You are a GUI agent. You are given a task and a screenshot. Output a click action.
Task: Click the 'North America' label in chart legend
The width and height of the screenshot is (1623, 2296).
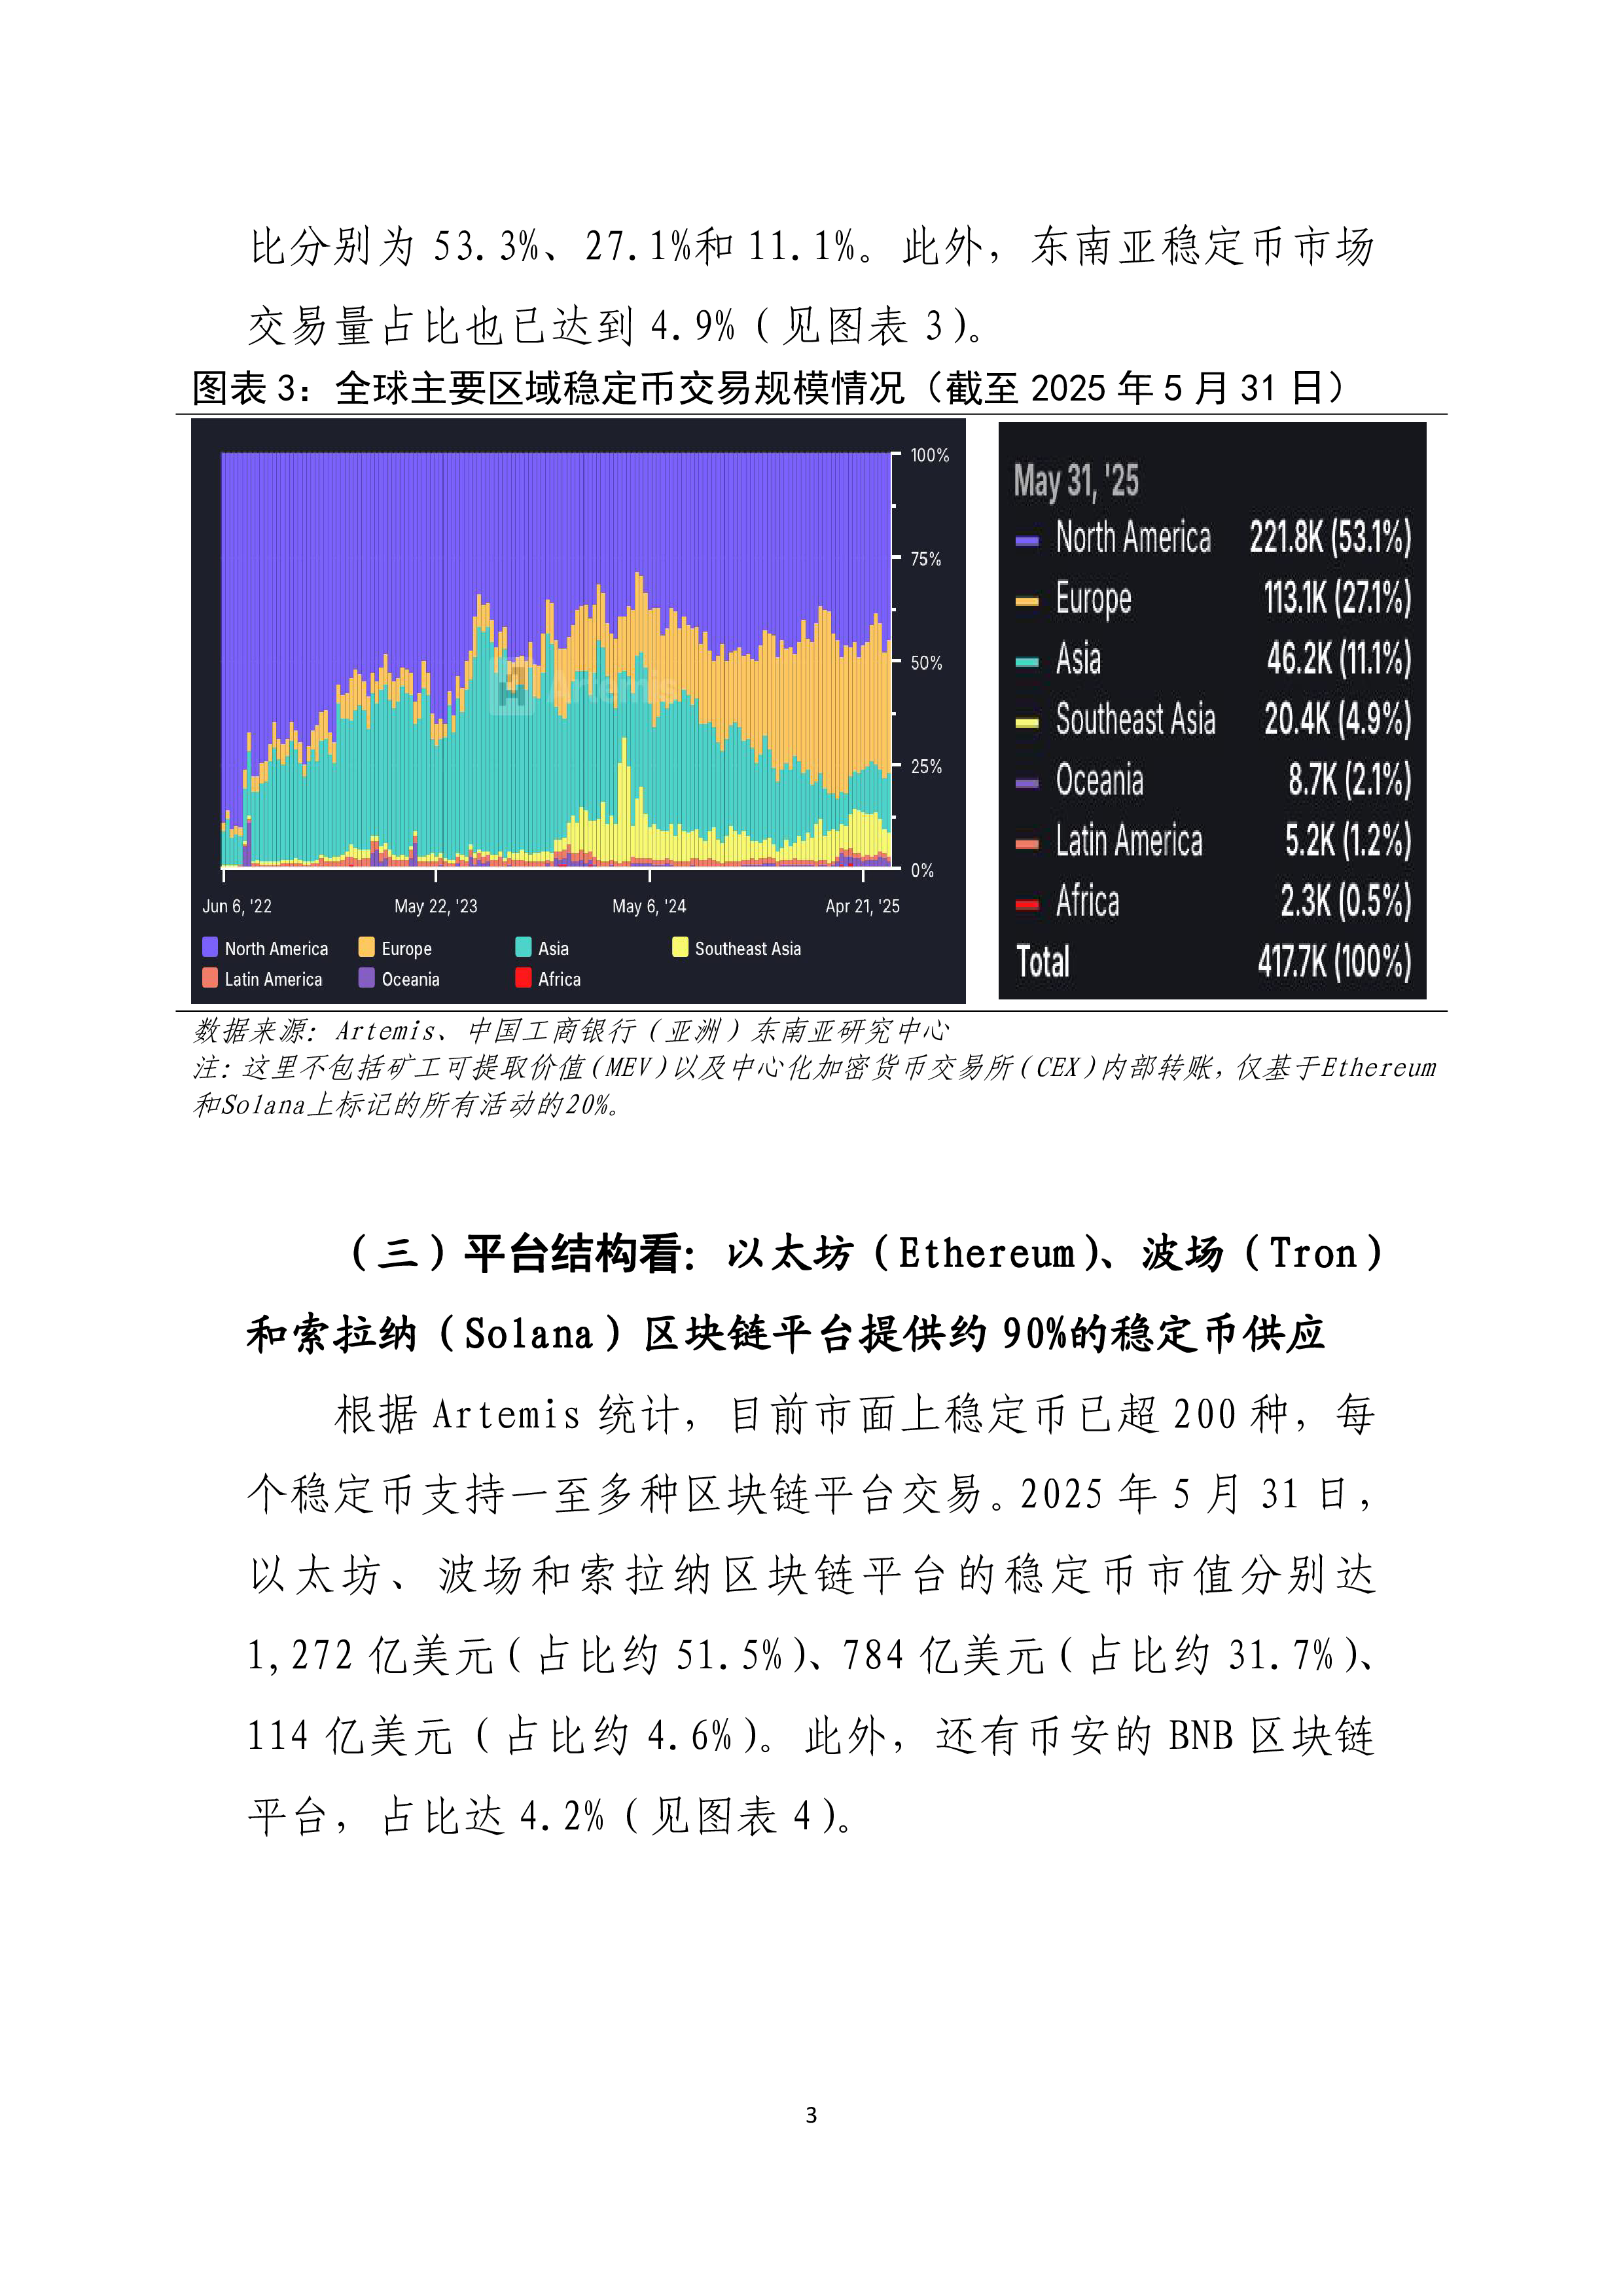276,948
